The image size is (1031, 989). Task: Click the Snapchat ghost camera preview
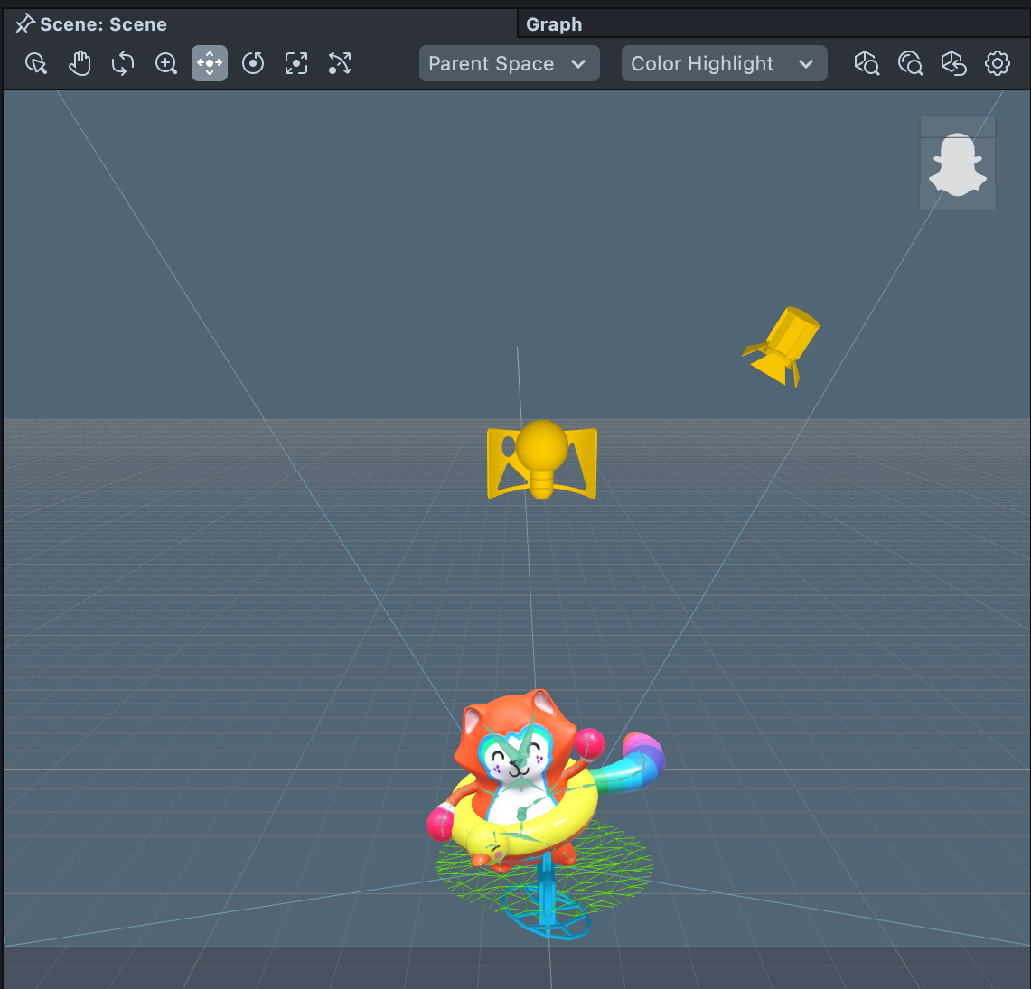point(958,164)
